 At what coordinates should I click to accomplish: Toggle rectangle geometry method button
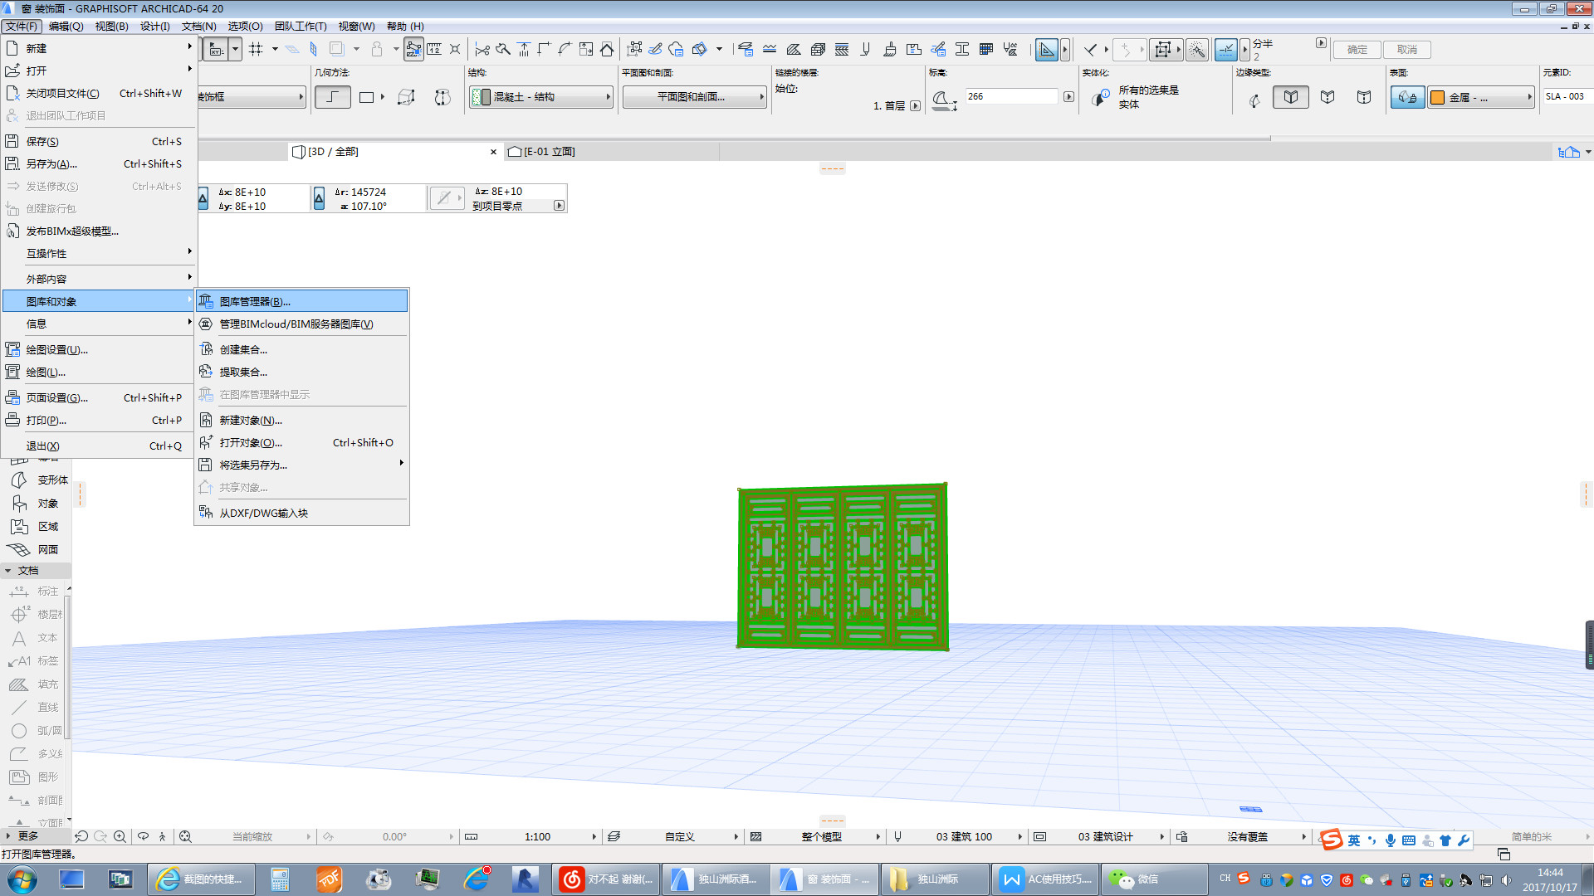click(366, 97)
